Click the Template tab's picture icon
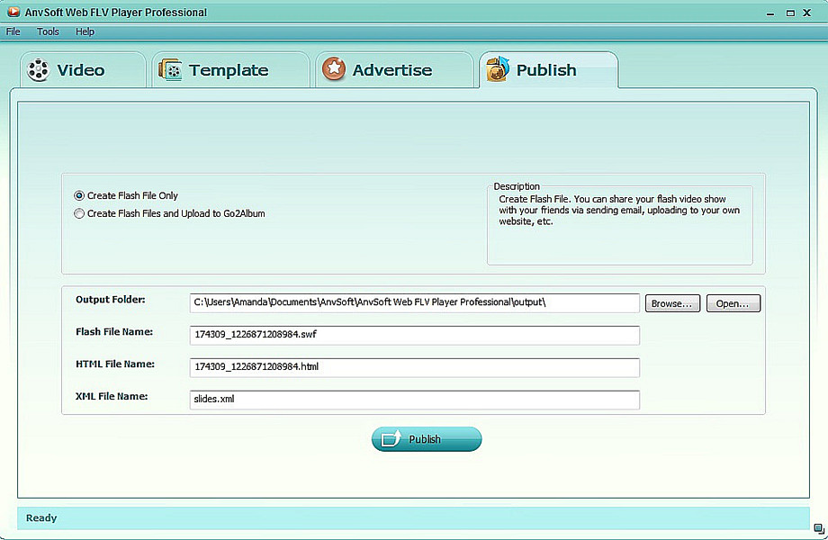 pyautogui.click(x=170, y=69)
